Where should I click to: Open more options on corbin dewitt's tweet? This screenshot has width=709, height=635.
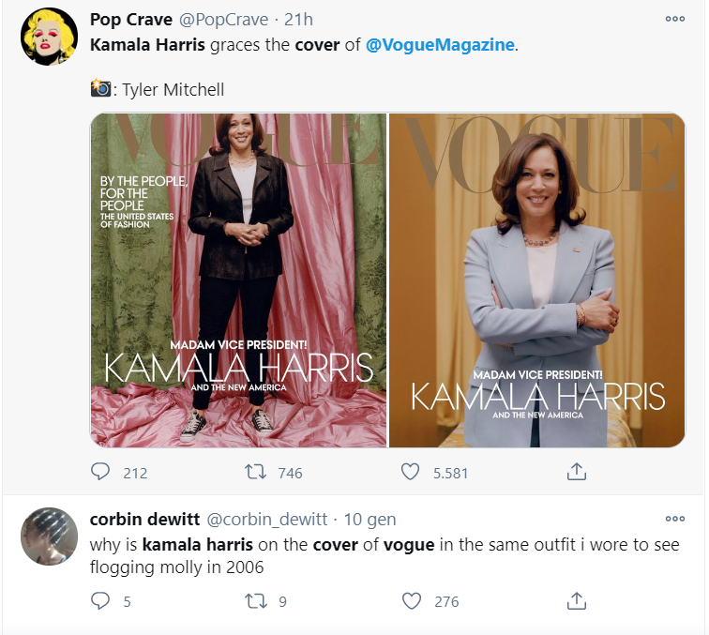coord(675,518)
